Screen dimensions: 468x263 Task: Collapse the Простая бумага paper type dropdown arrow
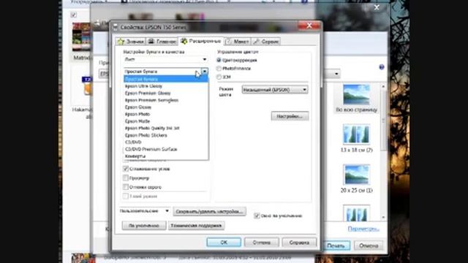(x=205, y=72)
